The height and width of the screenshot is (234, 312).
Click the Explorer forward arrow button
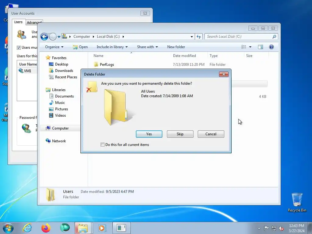(53, 37)
